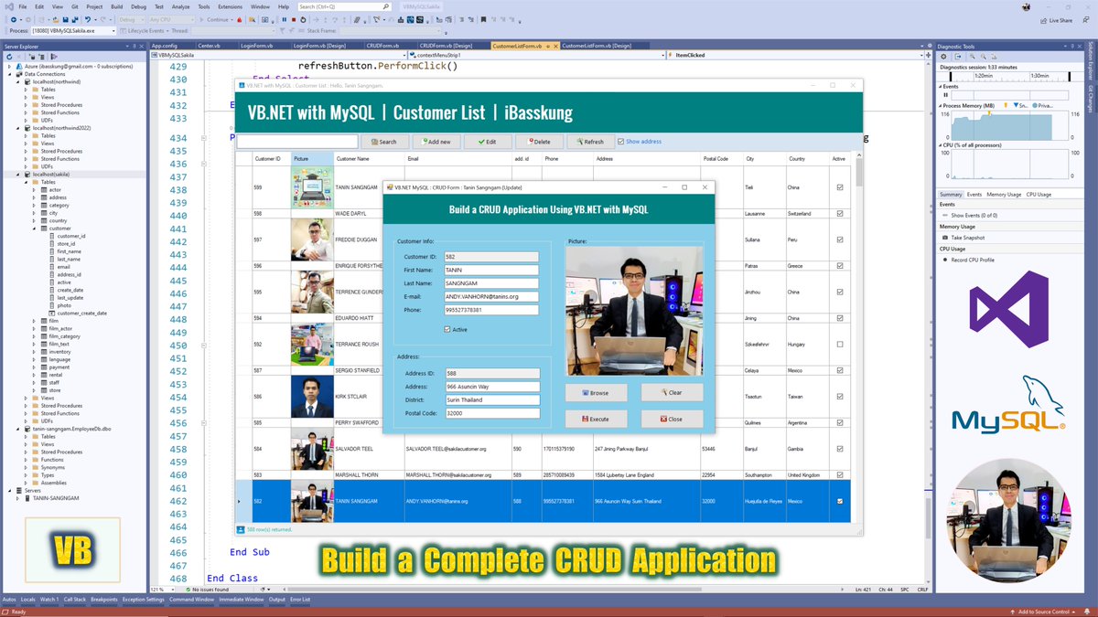Open Diagnostic Tools settings gear icon

tap(943, 57)
